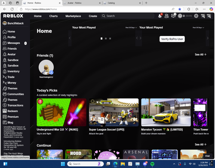215x168 pixels.
Task: Click the Windows Start button
Action: pyautogui.click(x=63, y=164)
